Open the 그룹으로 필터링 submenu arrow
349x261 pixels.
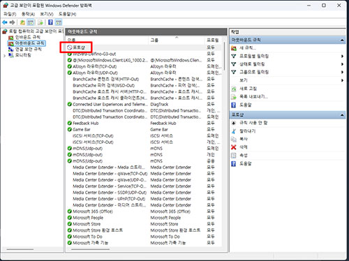342,72
